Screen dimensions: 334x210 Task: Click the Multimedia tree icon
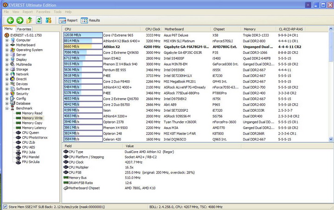coord(13,64)
